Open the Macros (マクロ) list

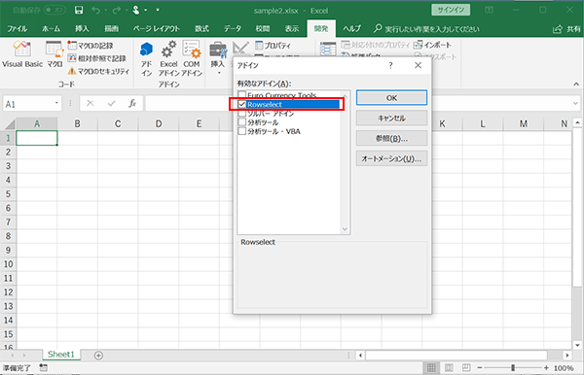click(55, 54)
